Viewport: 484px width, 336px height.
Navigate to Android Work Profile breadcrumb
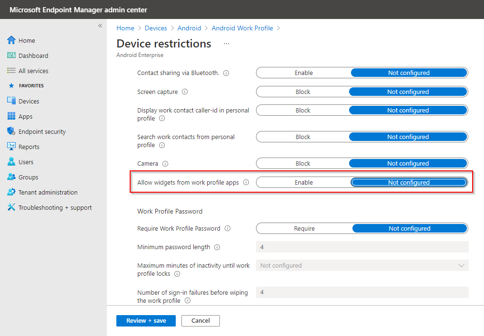(242, 28)
